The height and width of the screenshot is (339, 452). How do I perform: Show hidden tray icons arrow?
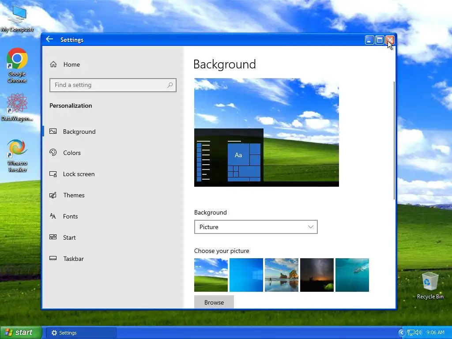click(402, 333)
